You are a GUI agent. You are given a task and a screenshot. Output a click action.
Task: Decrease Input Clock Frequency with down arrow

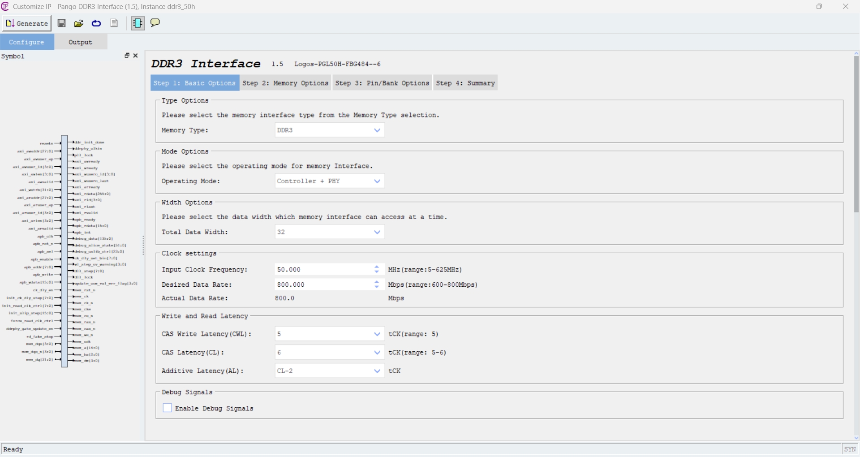point(377,272)
